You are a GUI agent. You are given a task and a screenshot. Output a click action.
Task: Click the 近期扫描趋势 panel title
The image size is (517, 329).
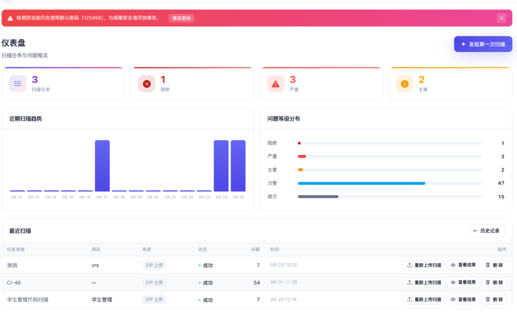point(26,119)
